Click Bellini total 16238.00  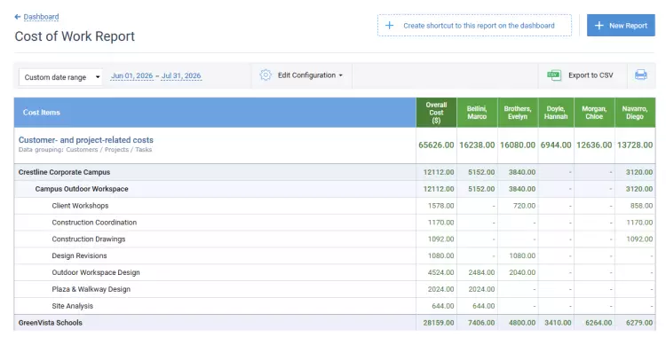(477, 145)
